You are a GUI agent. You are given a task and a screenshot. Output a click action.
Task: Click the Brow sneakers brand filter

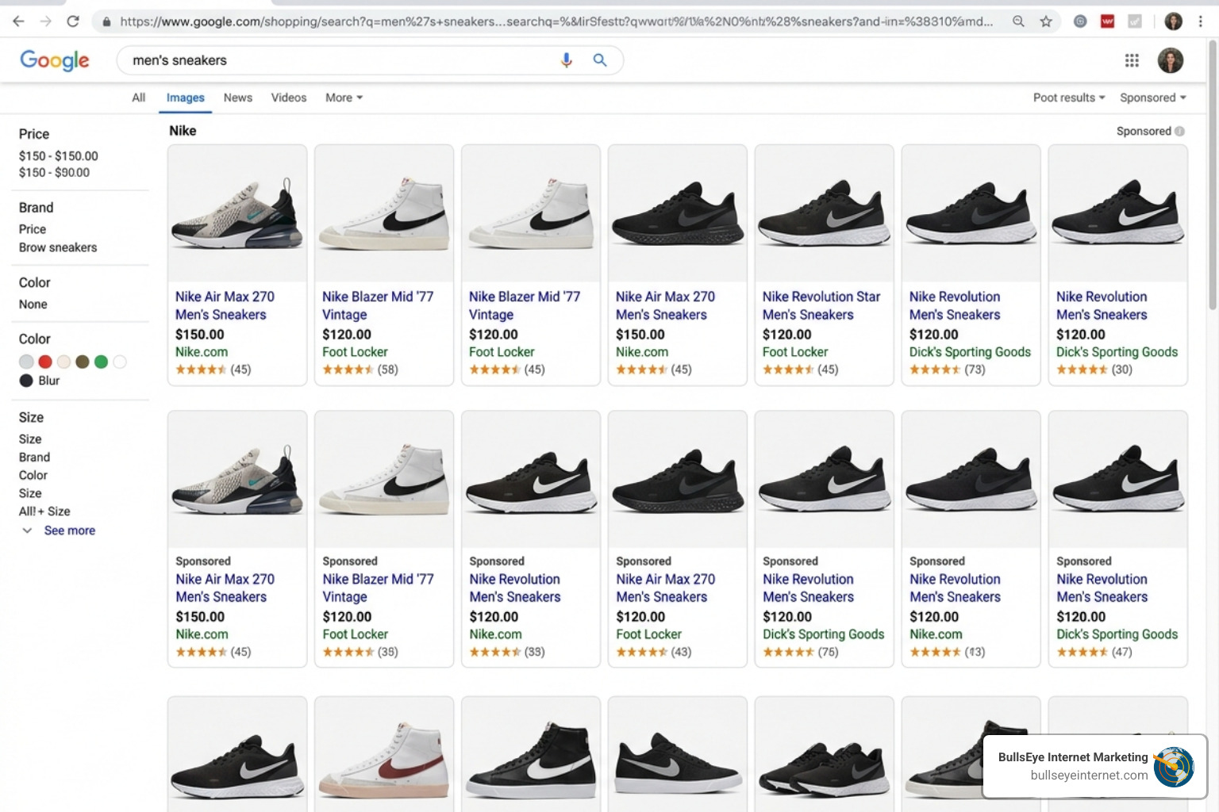pos(58,247)
